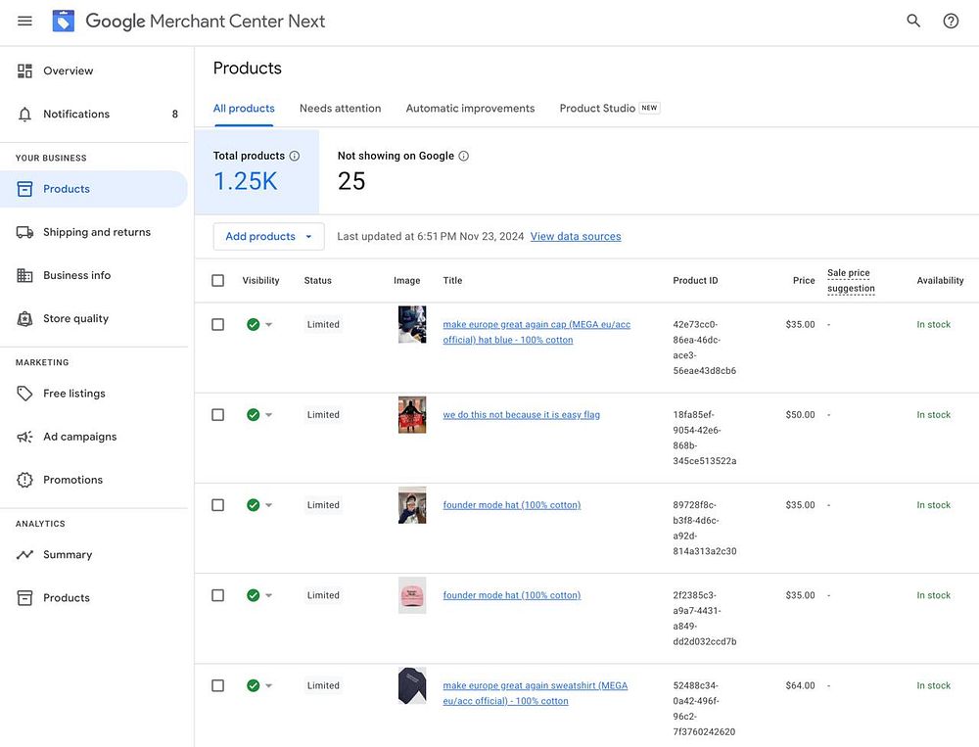The width and height of the screenshot is (979, 747).
Task: Toggle the select-all header checkbox
Action: coord(217,281)
